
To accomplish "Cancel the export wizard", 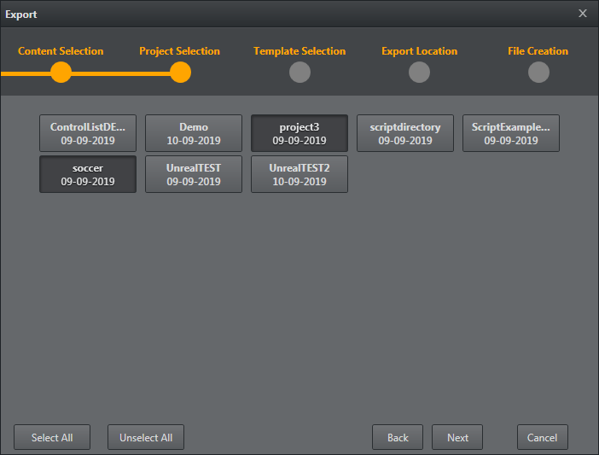I will (x=542, y=437).
